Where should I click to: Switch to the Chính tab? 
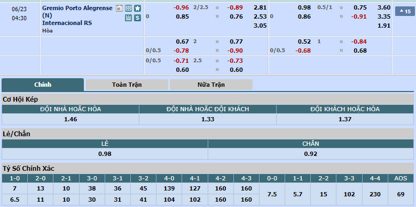pyautogui.click(x=43, y=85)
